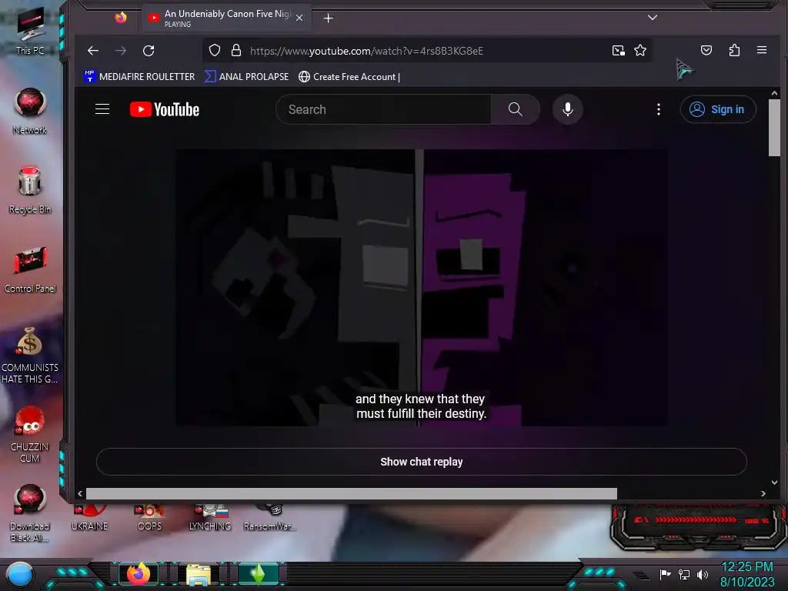Reload the YouTube page
788x591 pixels.
(x=149, y=51)
